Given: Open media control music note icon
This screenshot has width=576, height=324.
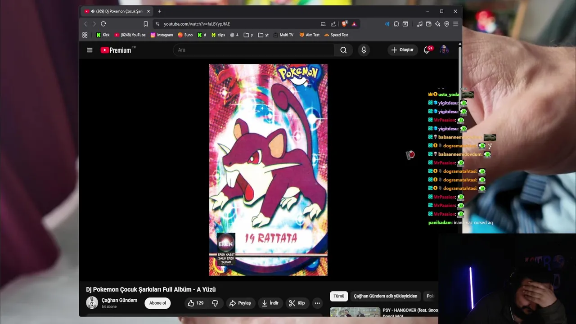Looking at the screenshot, I should click(419, 24).
